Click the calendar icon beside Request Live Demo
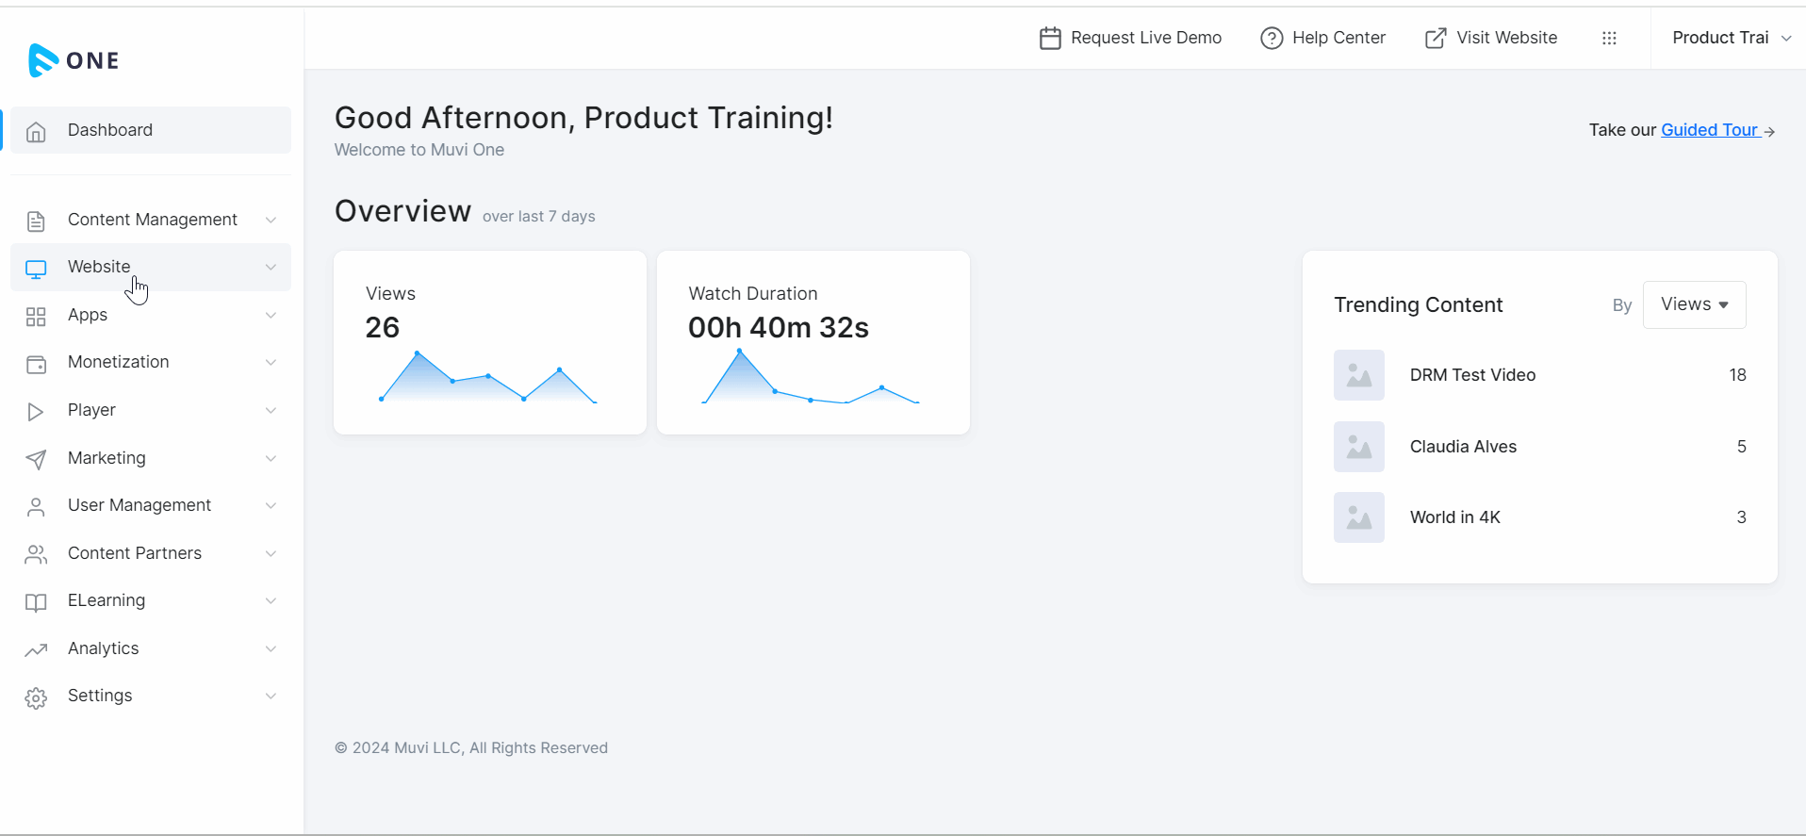Image resolution: width=1806 pixels, height=836 pixels. click(x=1050, y=38)
